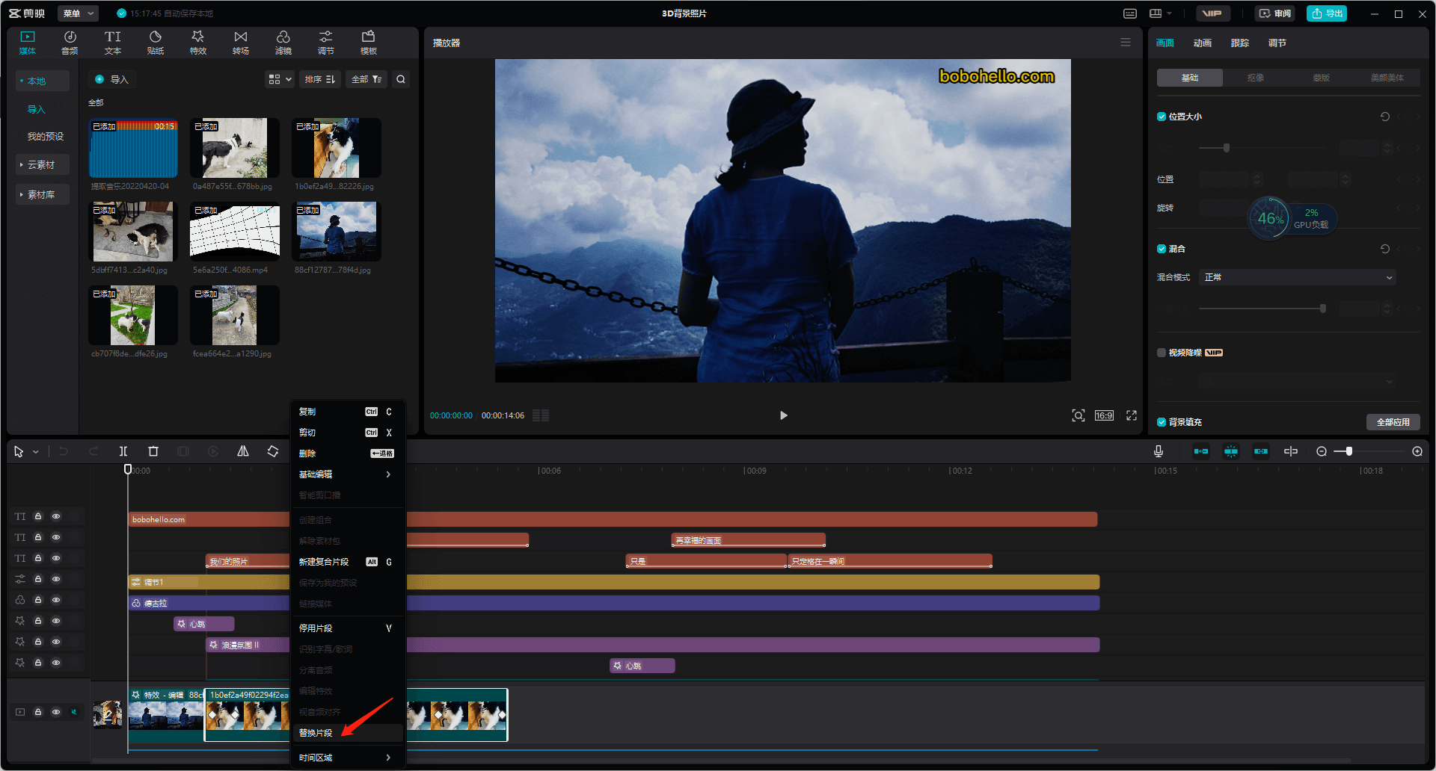Open the 全部 filter dropdown
This screenshot has height=771, width=1436.
(366, 79)
